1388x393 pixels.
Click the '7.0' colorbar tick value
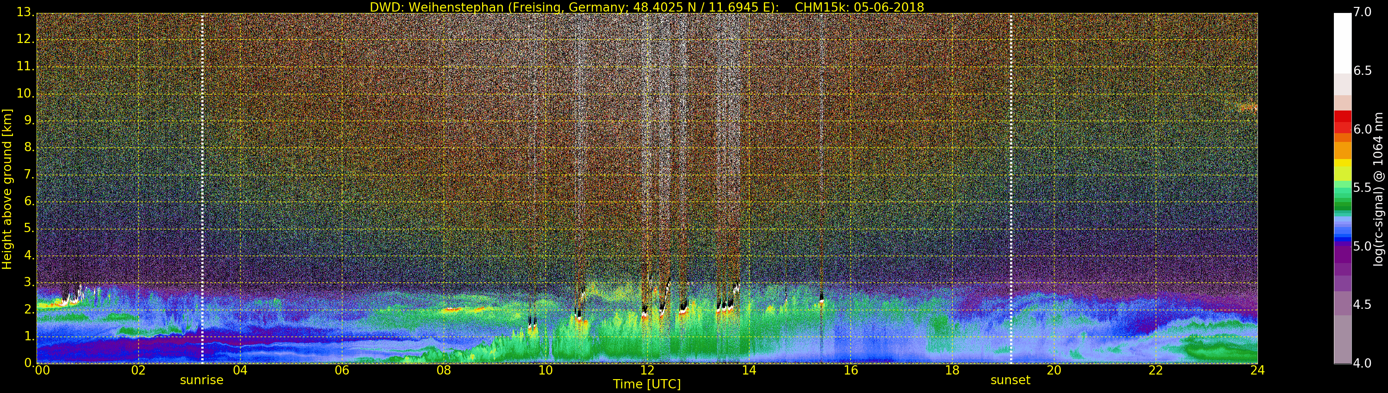click(x=1363, y=12)
